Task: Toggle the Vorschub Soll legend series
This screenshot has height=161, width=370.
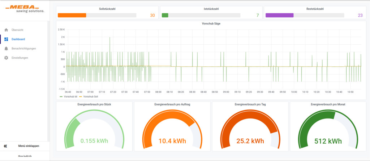Action: [90, 97]
